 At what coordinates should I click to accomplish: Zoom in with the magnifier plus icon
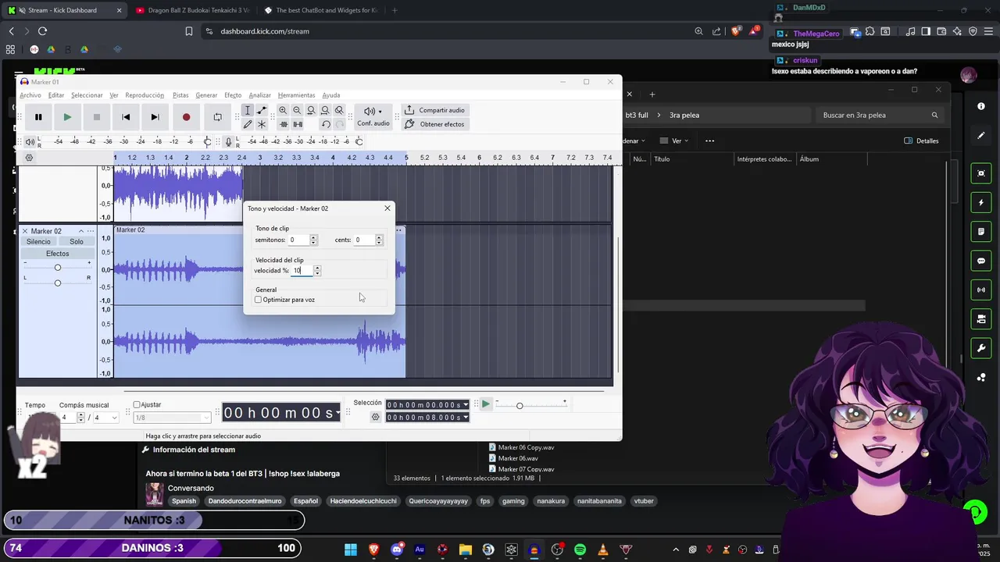(283, 110)
